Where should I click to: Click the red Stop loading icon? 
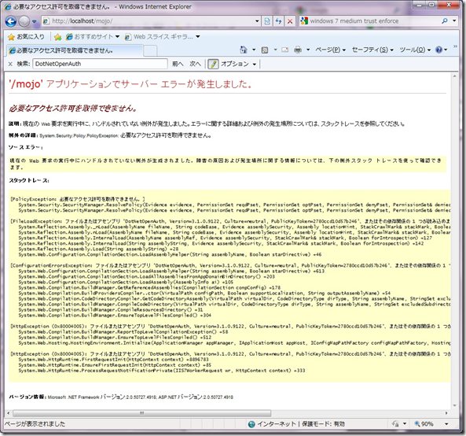pyautogui.click(x=290, y=21)
